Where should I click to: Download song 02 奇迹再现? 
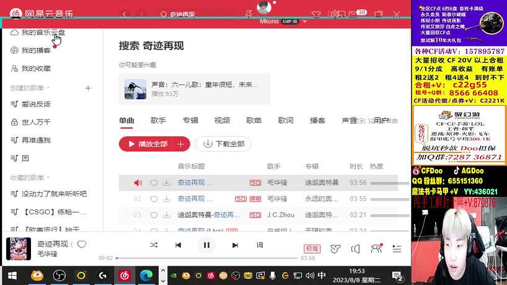[x=167, y=199]
